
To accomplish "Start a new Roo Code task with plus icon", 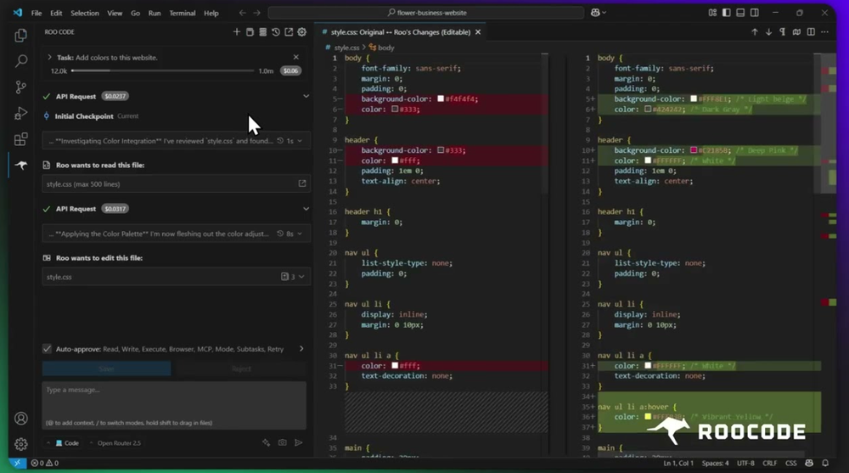I will click(x=237, y=32).
